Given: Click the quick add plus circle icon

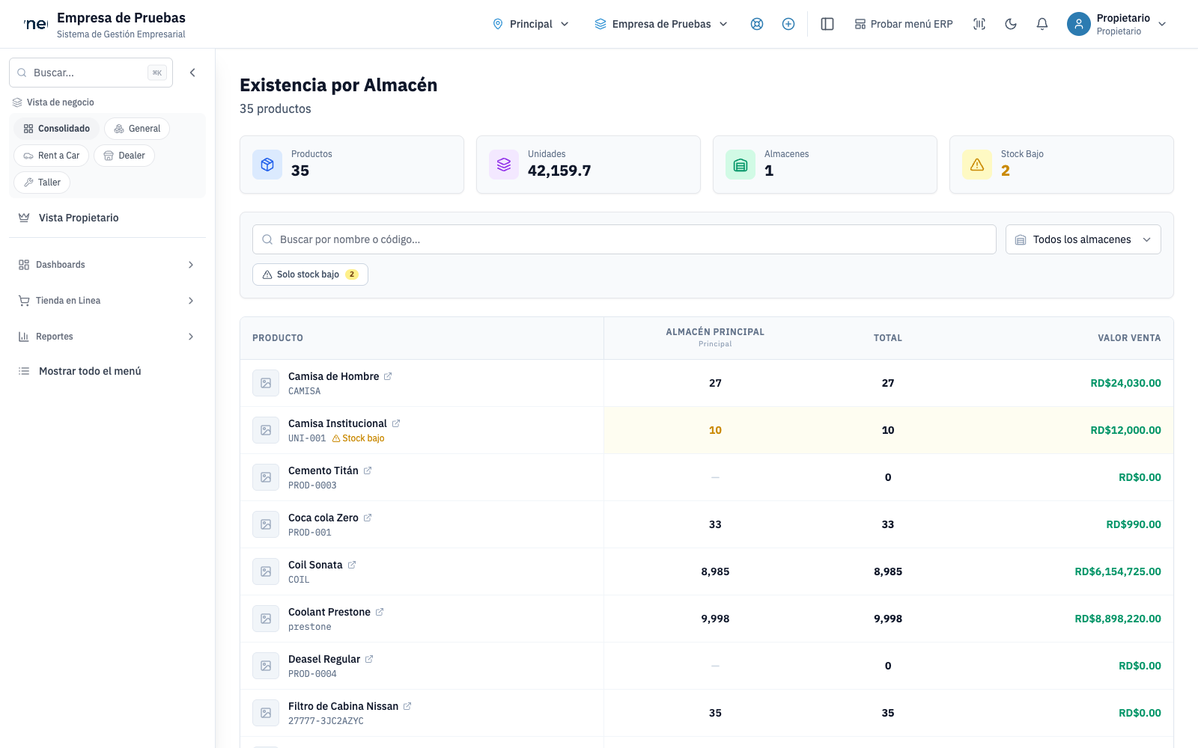Looking at the screenshot, I should [788, 24].
